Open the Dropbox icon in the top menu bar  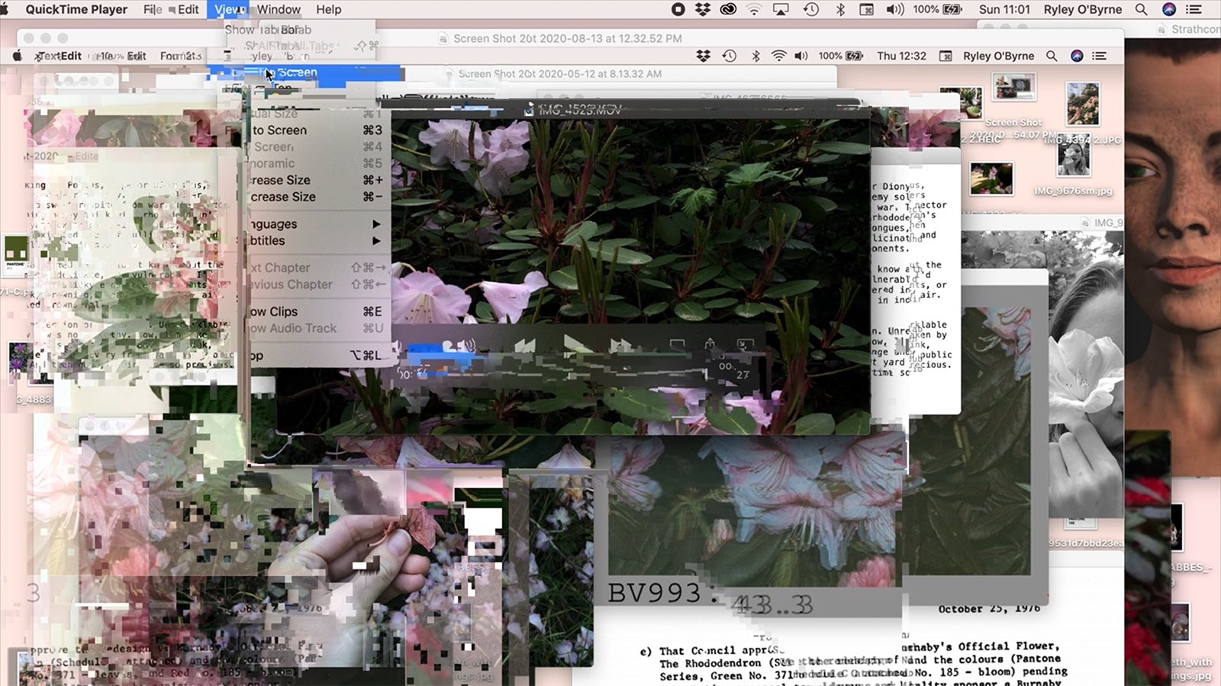click(703, 9)
